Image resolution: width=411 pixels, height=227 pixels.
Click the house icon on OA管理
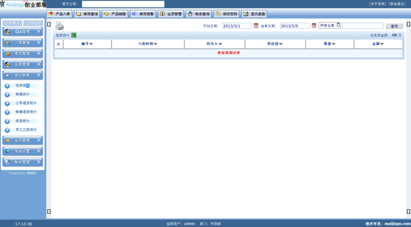pyautogui.click(x=8, y=32)
